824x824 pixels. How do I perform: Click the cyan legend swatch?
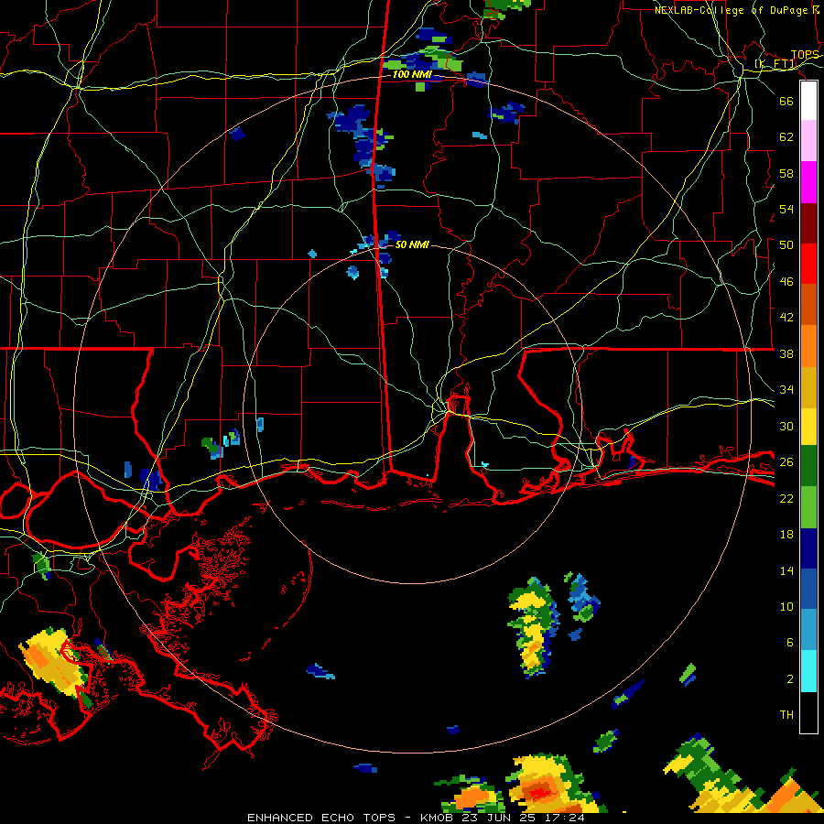808,671
